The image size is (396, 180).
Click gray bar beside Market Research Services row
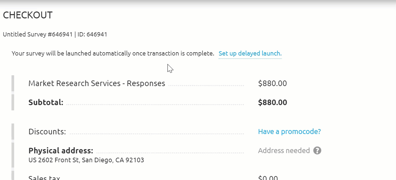click(13, 83)
